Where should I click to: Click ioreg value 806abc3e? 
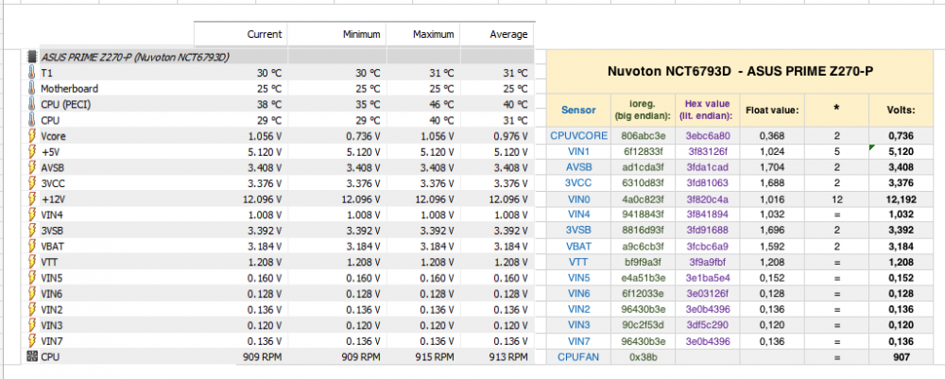pos(643,135)
